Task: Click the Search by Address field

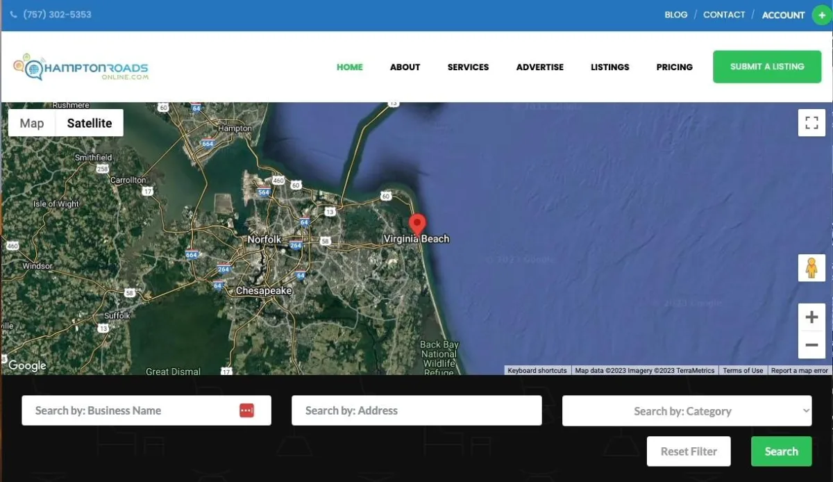Action: point(416,410)
